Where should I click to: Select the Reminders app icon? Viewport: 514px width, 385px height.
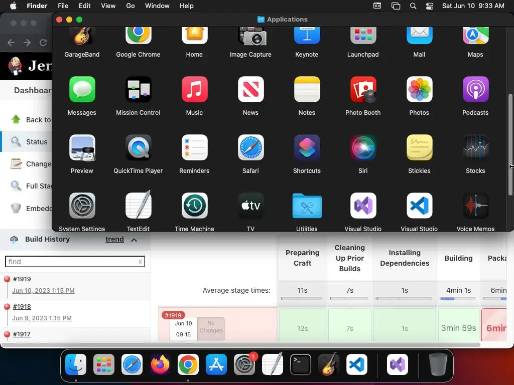click(194, 148)
